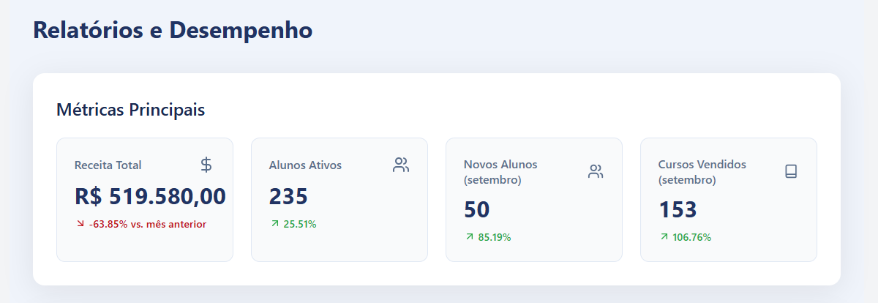
Task: Click the users icon on Novos Alunos
Action: tap(596, 171)
